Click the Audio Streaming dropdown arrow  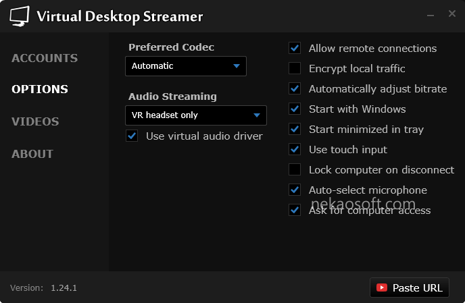tap(257, 115)
